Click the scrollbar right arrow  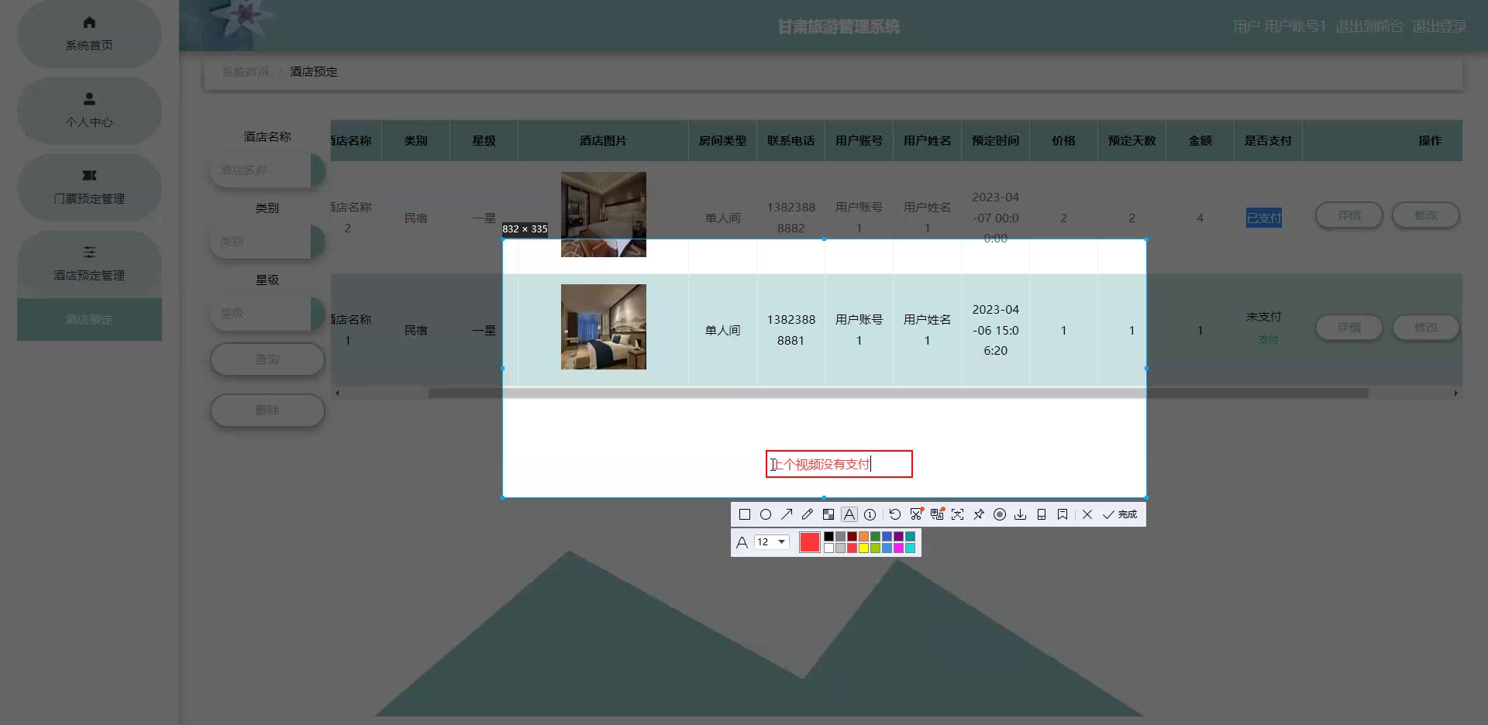[1455, 393]
